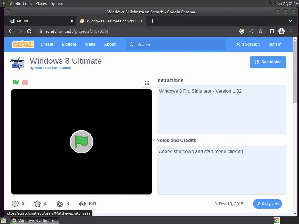Image resolution: width=299 pixels, height=224 pixels.
Task: Select the Windows 8 Ultimate on Scratch tab
Action: 111,21
